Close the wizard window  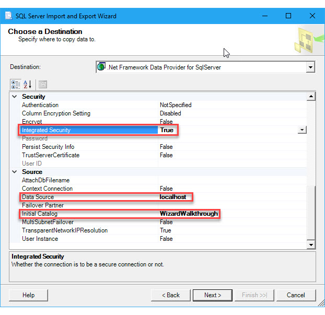tap(312, 16)
